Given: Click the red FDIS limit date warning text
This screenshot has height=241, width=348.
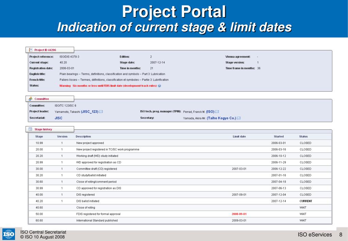Looking at the screenshot, I should click(108, 86).
